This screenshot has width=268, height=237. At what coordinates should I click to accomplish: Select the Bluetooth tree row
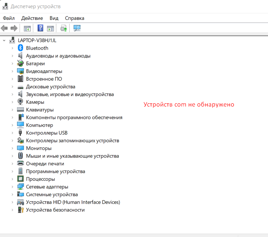[37, 48]
